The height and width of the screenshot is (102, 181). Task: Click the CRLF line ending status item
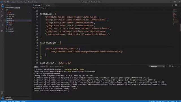coord(168,101)
